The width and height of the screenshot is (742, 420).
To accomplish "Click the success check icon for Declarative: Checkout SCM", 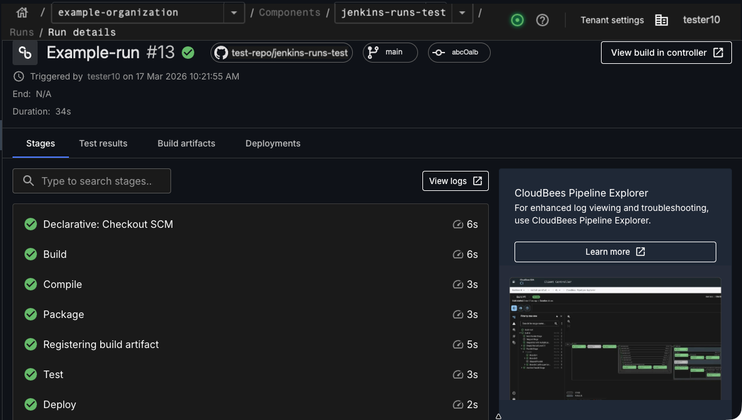I will pyautogui.click(x=31, y=224).
